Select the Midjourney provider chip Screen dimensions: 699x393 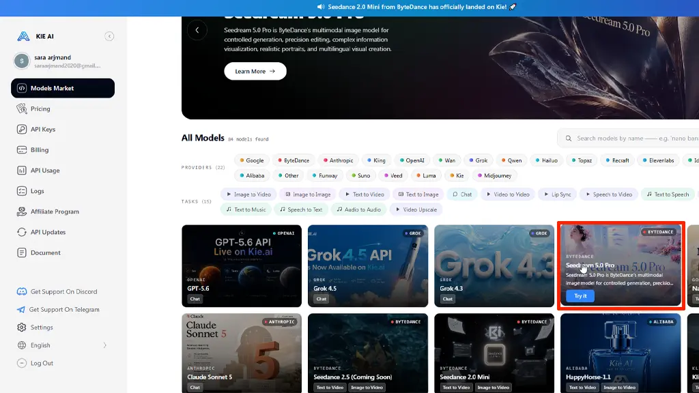(x=494, y=175)
